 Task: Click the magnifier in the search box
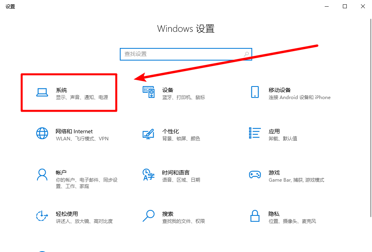(247, 54)
